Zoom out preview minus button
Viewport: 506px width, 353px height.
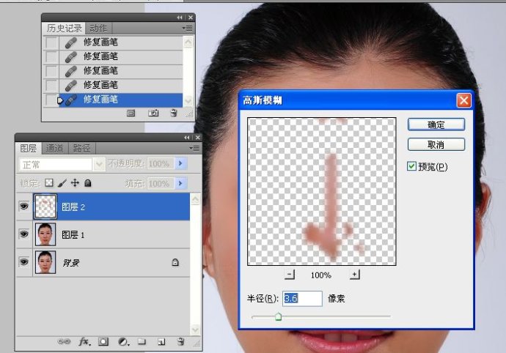[x=290, y=275]
